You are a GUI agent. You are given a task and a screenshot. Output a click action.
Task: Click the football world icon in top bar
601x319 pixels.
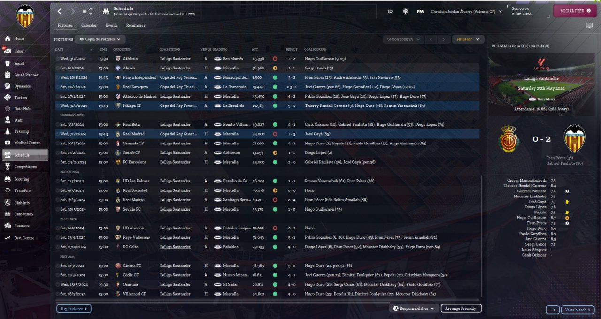pyautogui.click(x=405, y=11)
